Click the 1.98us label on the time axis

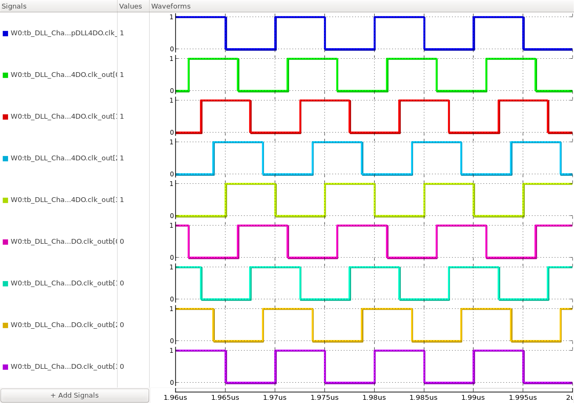[375, 397]
